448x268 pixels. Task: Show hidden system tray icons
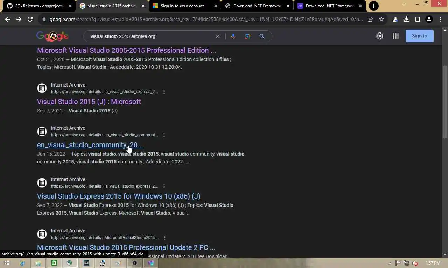click(x=390, y=263)
